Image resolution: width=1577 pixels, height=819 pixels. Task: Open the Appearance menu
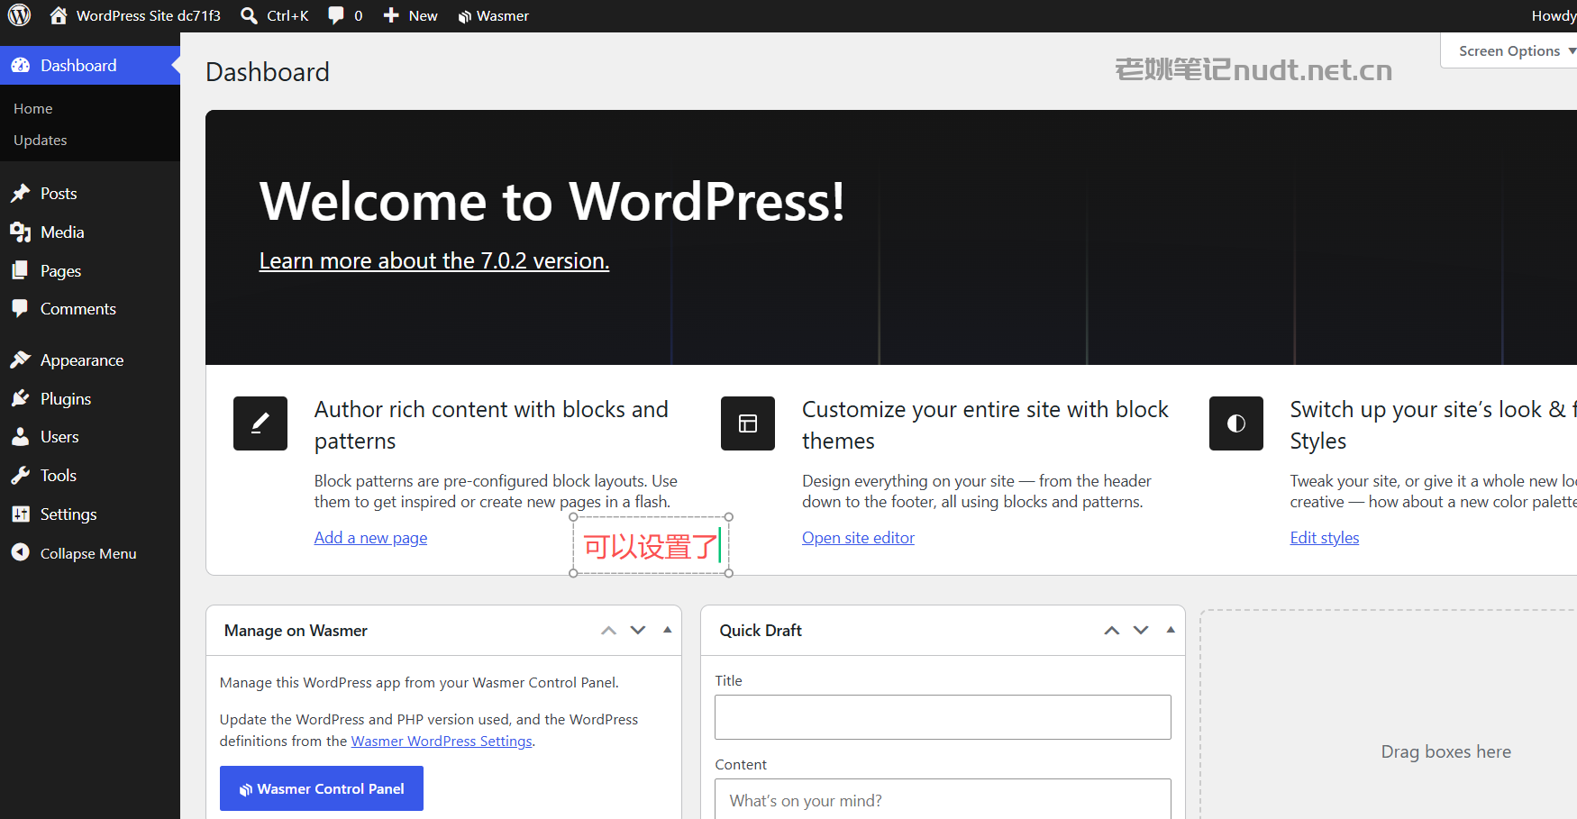point(81,360)
